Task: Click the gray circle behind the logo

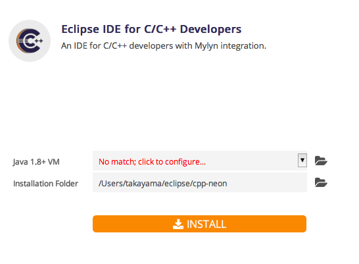Action: click(30, 41)
